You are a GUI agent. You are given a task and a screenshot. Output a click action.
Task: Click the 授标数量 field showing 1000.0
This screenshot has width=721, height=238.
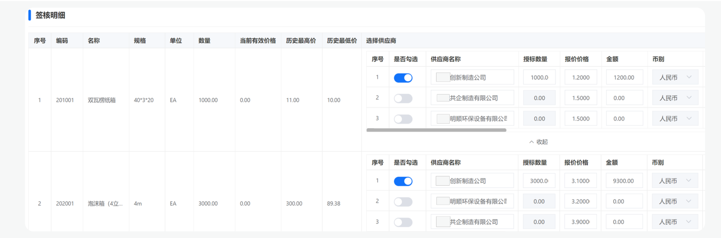539,78
